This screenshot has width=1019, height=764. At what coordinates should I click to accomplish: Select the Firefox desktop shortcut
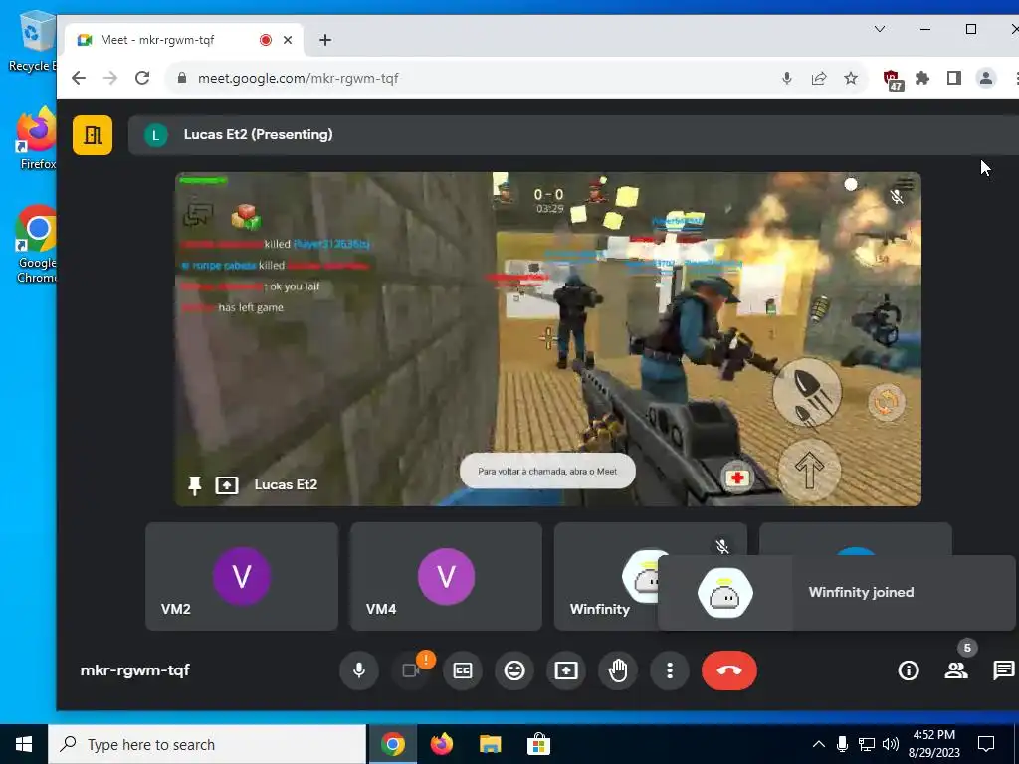tap(37, 138)
